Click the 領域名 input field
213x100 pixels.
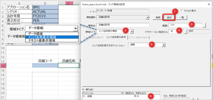coord(123,25)
